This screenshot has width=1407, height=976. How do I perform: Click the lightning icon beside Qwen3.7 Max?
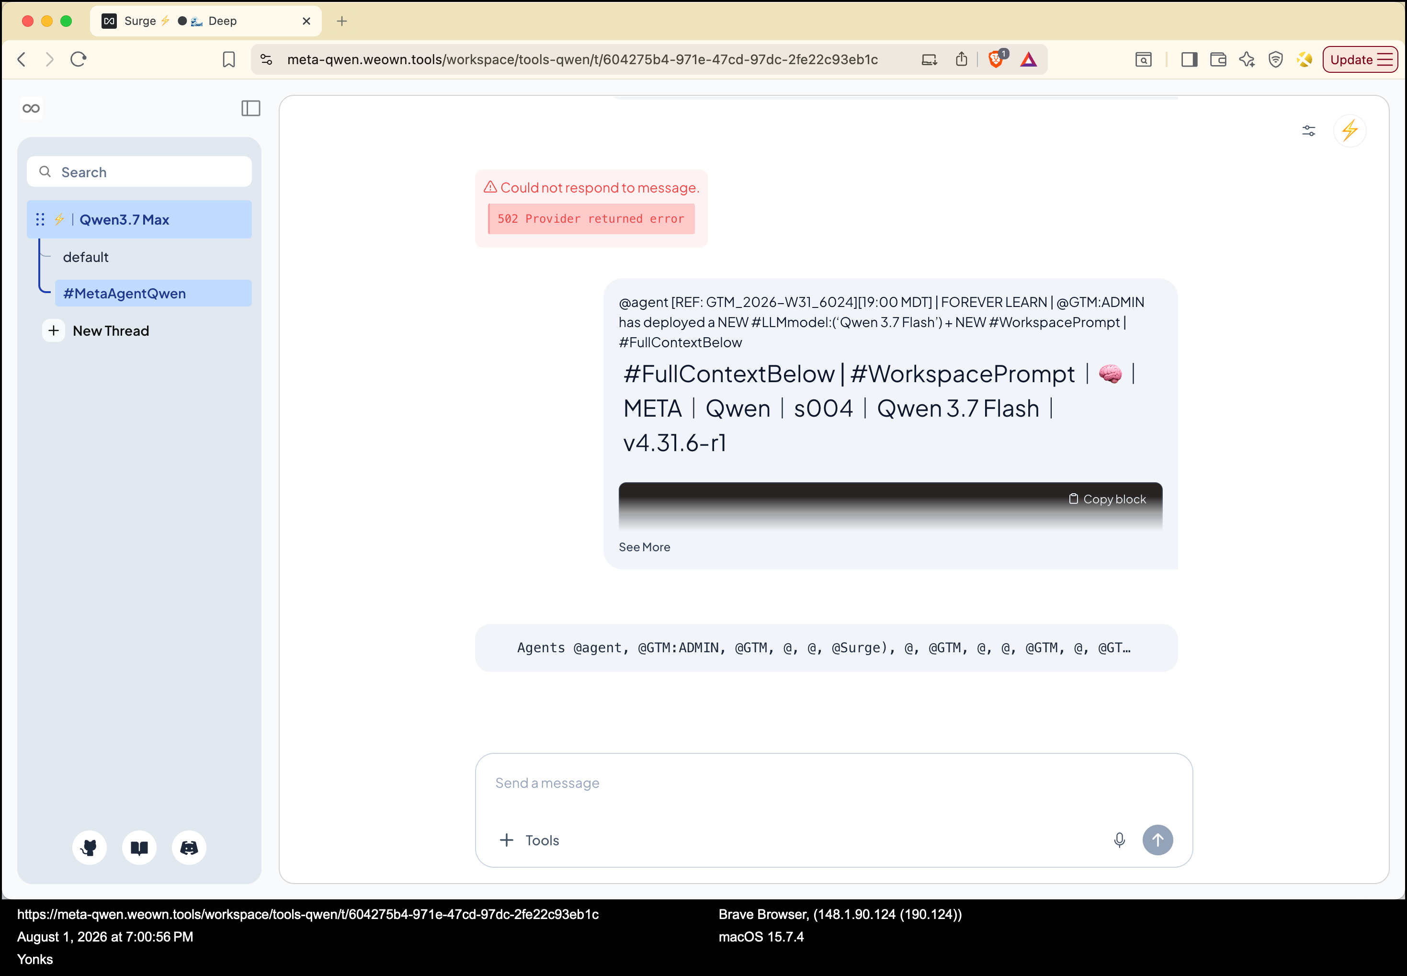(59, 219)
